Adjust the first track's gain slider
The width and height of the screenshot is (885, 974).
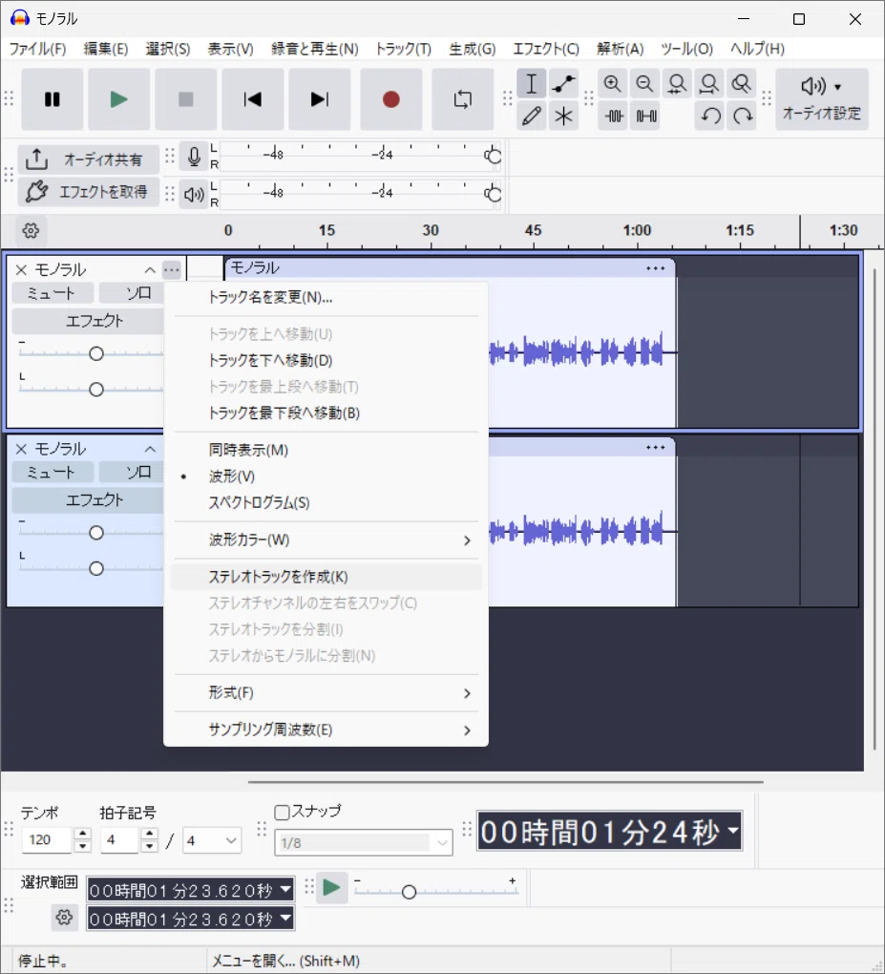click(x=96, y=353)
